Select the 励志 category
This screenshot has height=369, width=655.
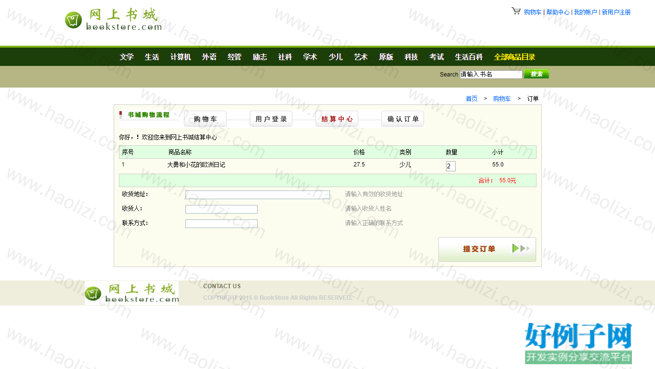(260, 57)
